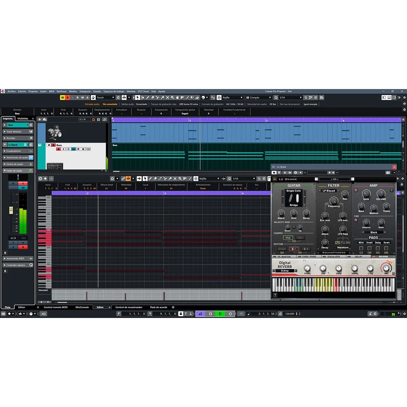
Task: Switch to the Pads de acorde tab
Action: pyautogui.click(x=159, y=307)
